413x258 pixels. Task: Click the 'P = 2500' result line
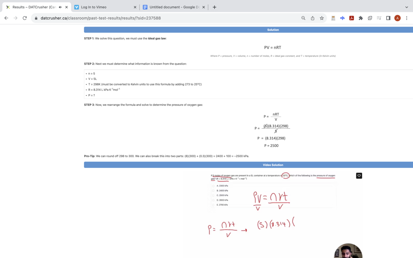[x=272, y=146]
